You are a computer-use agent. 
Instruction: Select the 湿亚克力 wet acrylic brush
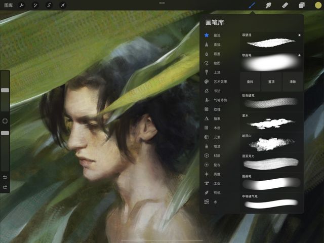[271, 163]
